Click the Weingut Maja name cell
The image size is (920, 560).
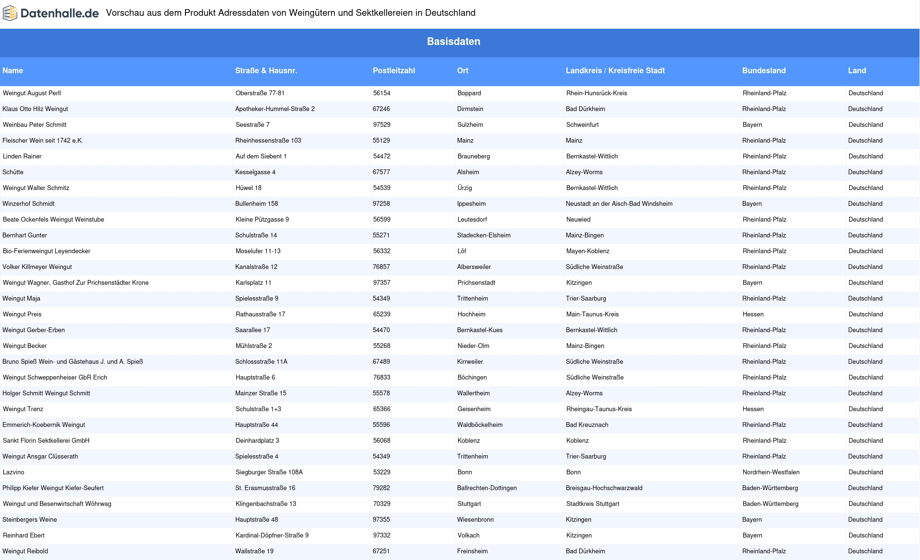point(21,299)
